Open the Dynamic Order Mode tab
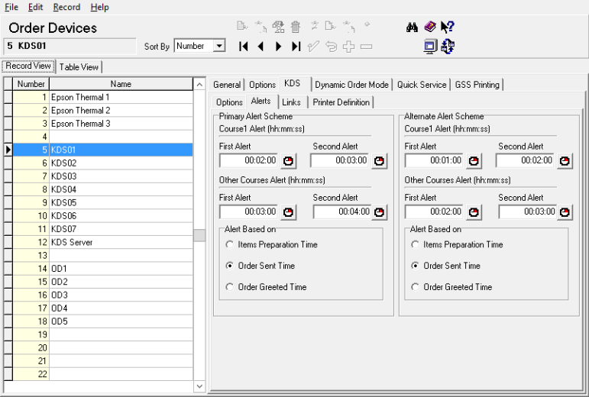This screenshot has height=397, width=589. click(351, 85)
